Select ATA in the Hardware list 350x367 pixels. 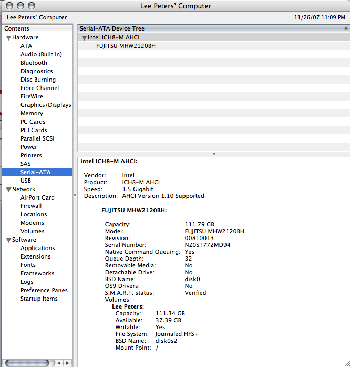click(x=26, y=46)
